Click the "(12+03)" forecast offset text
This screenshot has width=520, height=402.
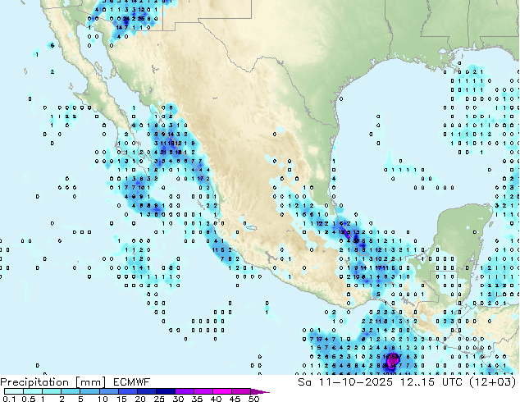(x=493, y=382)
